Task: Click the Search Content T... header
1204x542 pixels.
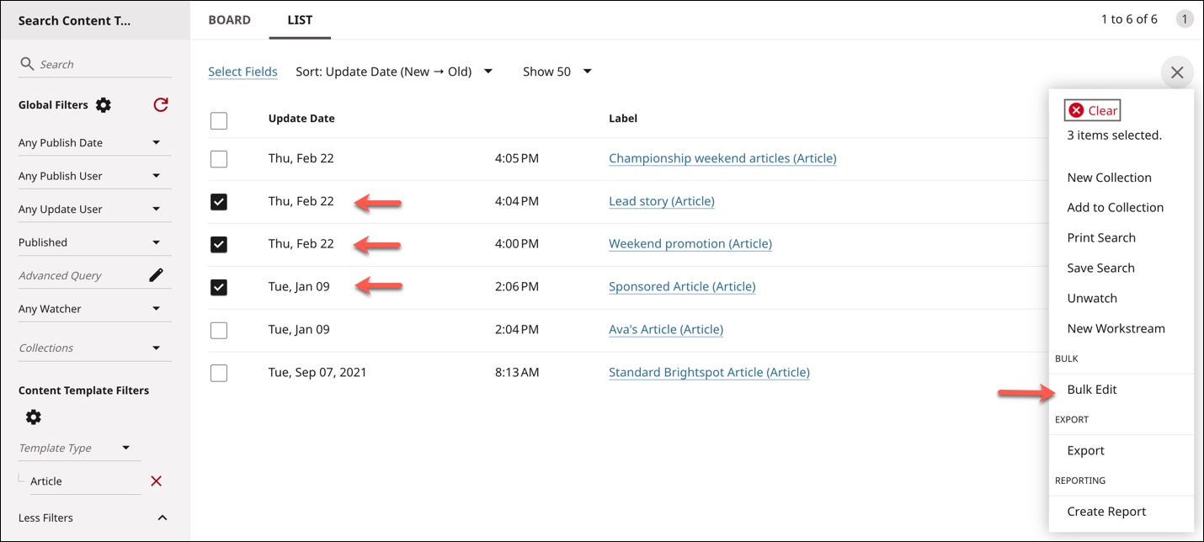Action: pyautogui.click(x=74, y=21)
